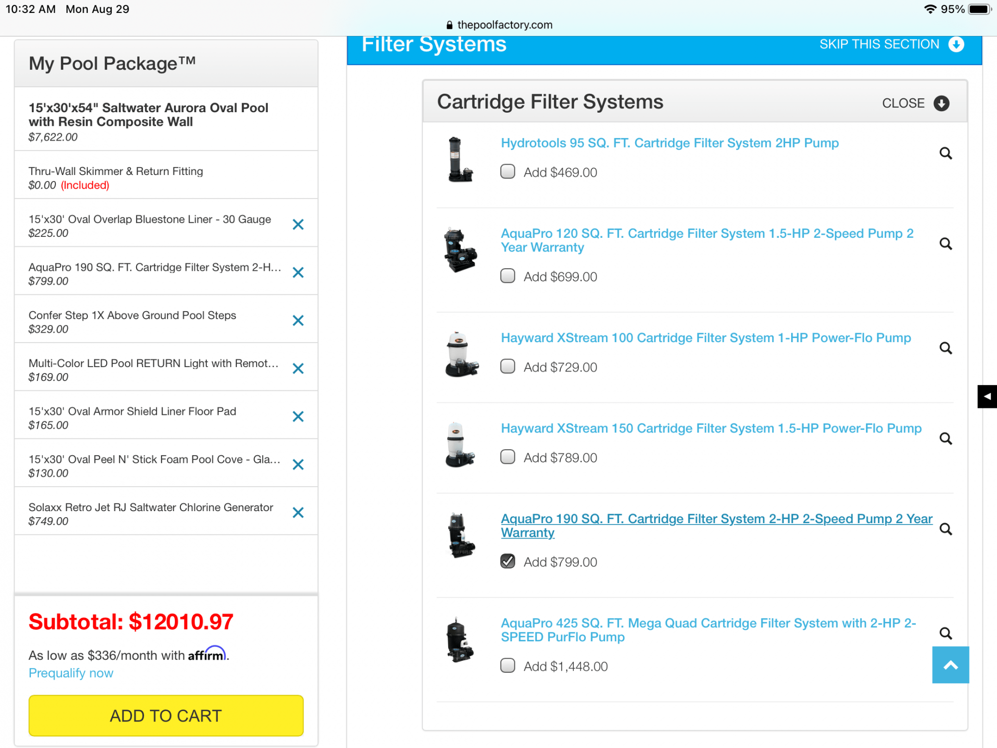997x748 pixels.
Task: Click Solaxx Retro Jet RJ Saltwater Chlorine Generator text
Action: click(x=151, y=507)
